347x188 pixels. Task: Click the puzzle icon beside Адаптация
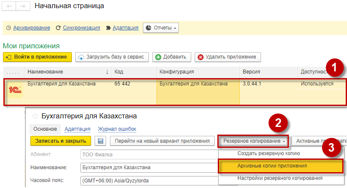click(108, 28)
